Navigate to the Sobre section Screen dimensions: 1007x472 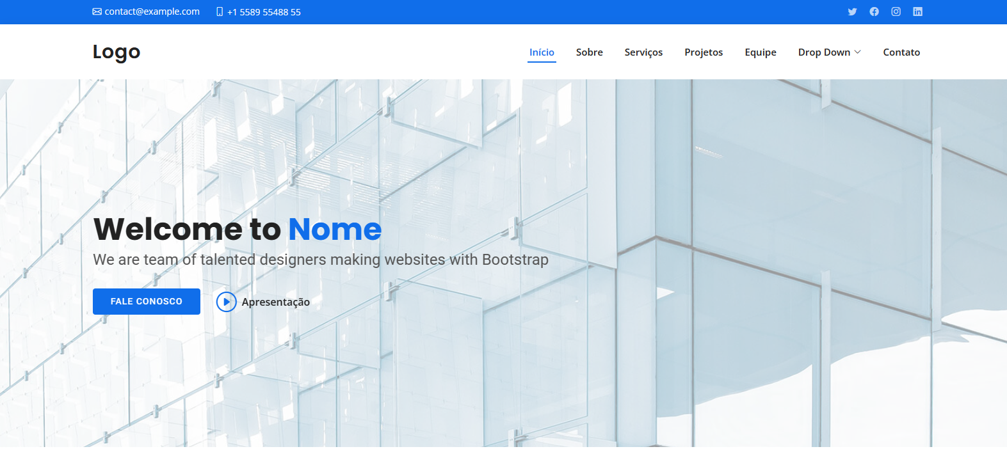[589, 52]
